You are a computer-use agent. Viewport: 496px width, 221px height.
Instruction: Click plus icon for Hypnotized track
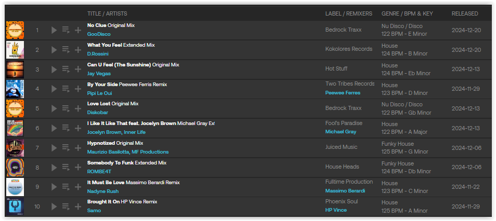click(x=78, y=148)
